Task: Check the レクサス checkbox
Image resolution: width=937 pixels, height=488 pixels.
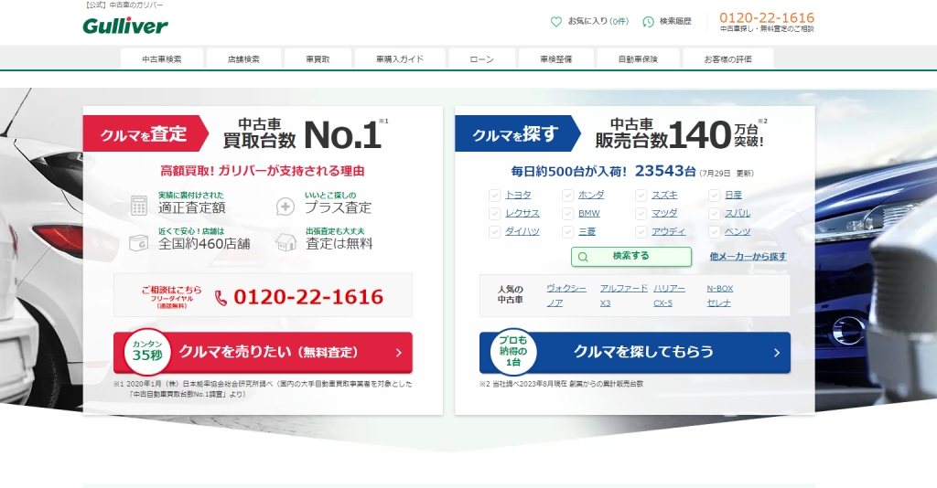Action: (x=494, y=213)
